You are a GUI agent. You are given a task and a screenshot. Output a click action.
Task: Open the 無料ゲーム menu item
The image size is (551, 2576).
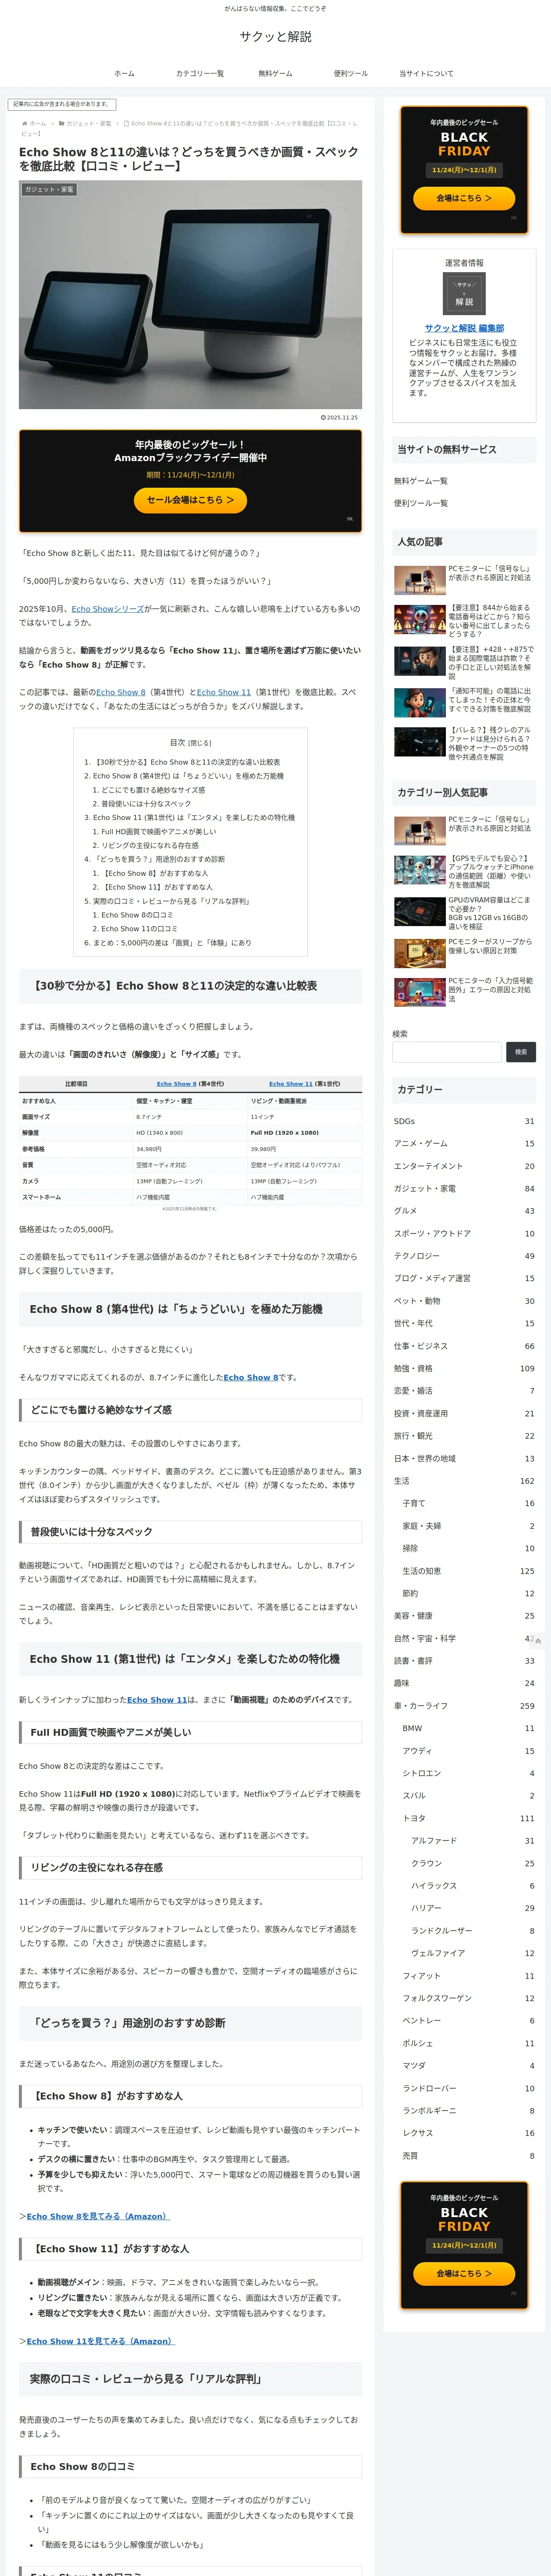tap(275, 74)
